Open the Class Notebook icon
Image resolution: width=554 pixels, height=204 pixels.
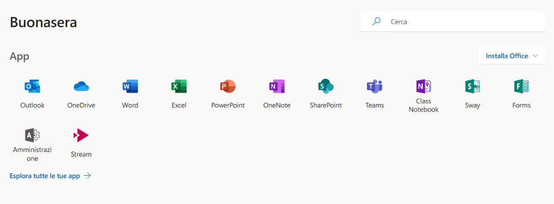tap(424, 86)
